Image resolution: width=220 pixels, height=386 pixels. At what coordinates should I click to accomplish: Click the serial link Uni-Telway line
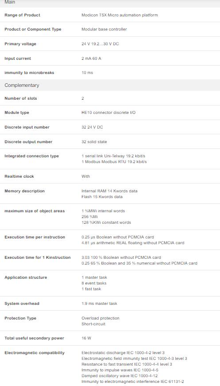point(113,156)
